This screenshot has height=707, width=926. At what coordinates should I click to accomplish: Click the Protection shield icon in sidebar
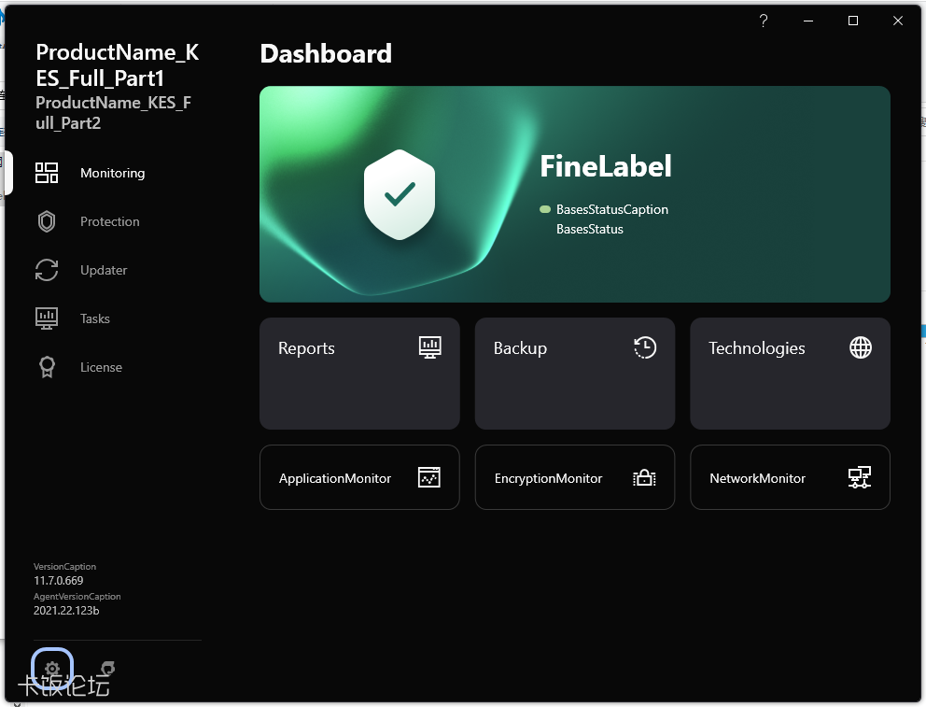coord(47,221)
